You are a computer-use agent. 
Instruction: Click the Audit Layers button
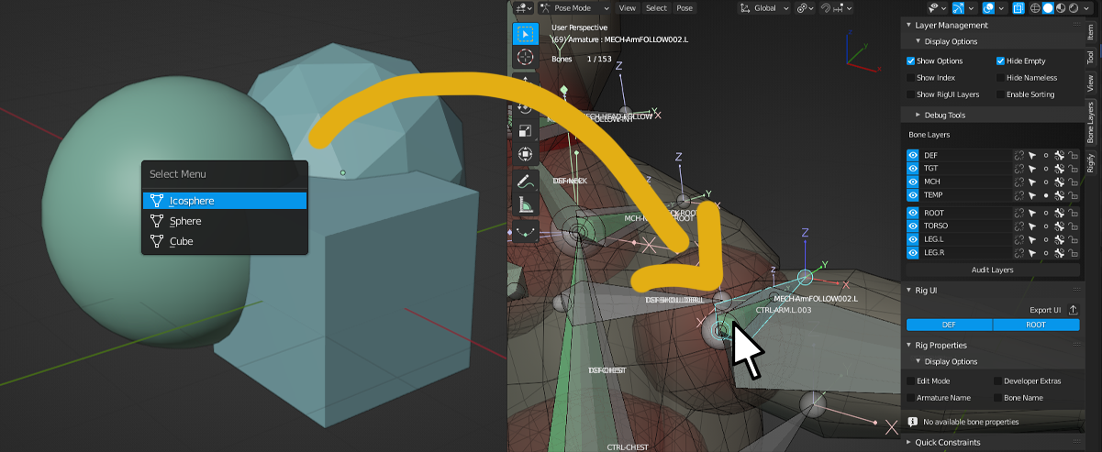click(x=993, y=270)
